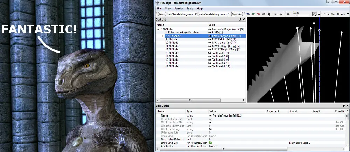Click the Txt icon beside NPC L Thigh
Image resolution: width=350 pixels, height=152 pixels.
(x=210, y=46)
